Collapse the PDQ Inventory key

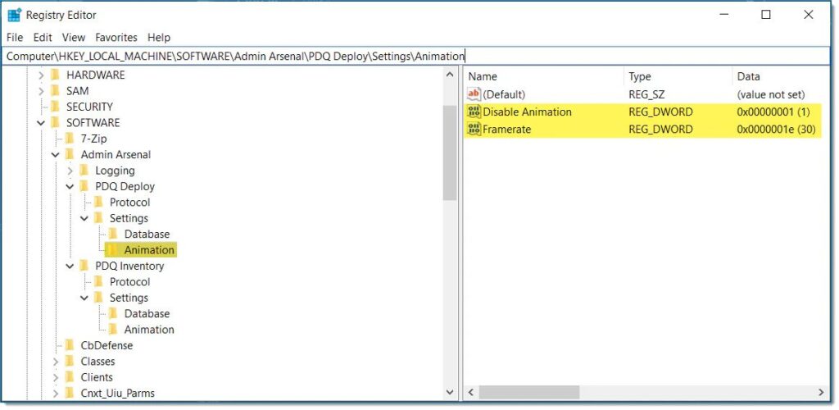70,266
